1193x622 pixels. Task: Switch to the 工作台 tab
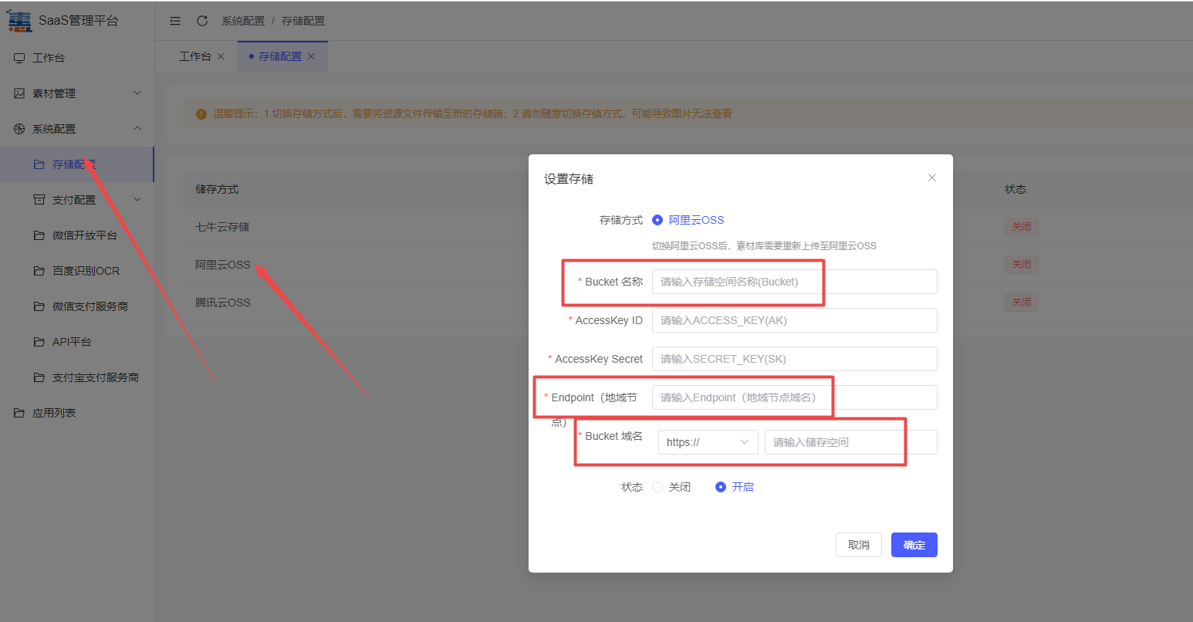pyautogui.click(x=195, y=56)
